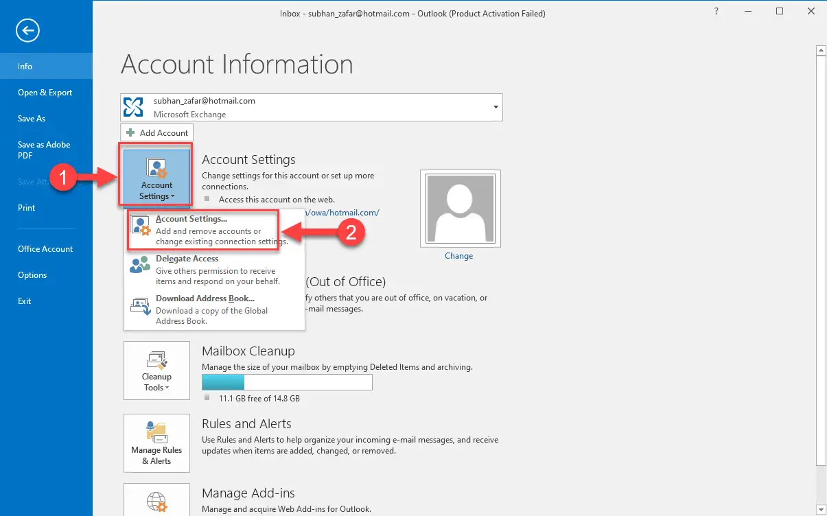This screenshot has width=827, height=516.
Task: Open the Info tab
Action: coord(46,67)
